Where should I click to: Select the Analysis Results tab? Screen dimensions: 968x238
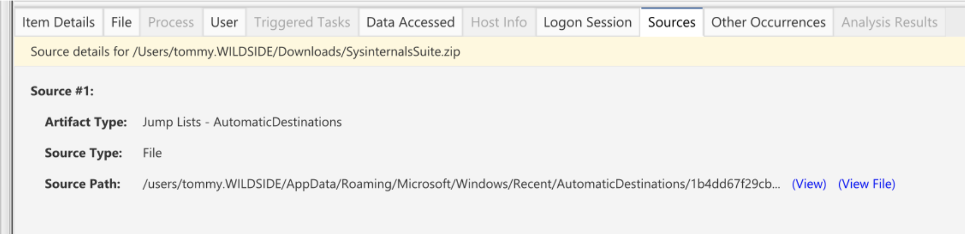pos(889,22)
